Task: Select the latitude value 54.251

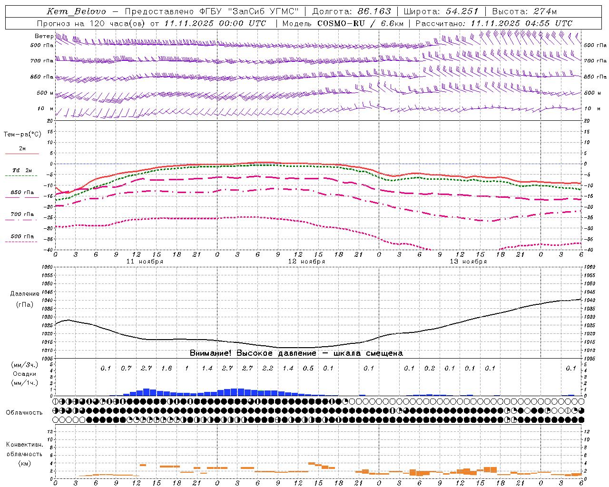Action: [x=462, y=11]
